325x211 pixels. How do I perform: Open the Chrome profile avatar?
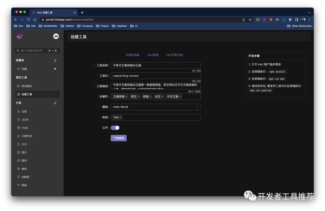point(303,20)
